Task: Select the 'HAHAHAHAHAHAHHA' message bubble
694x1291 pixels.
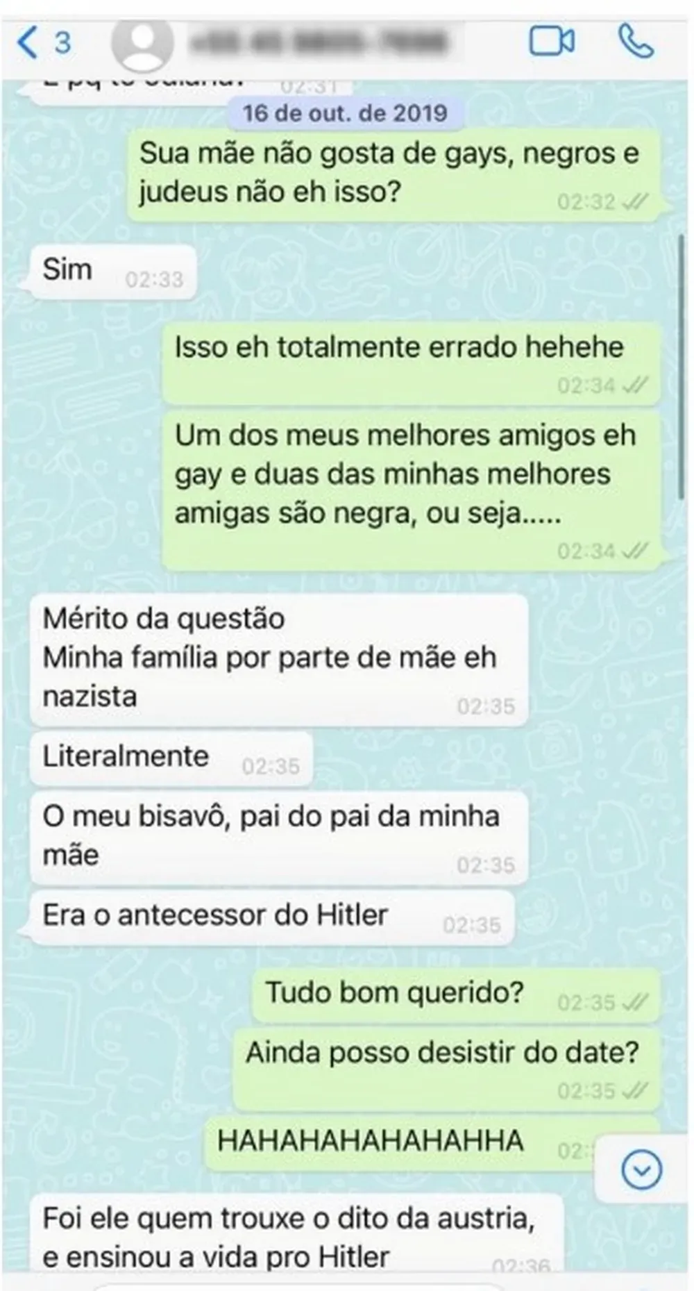Action: (430, 1142)
